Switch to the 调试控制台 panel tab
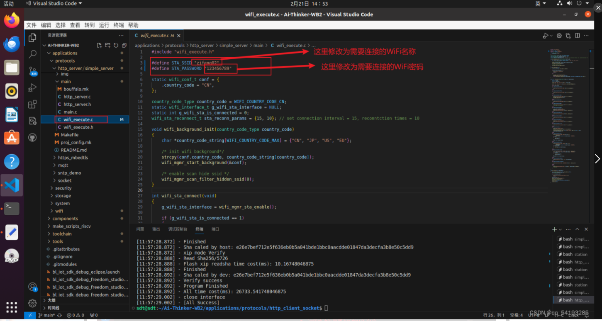Viewport: 602px width, 321px height. [178, 229]
